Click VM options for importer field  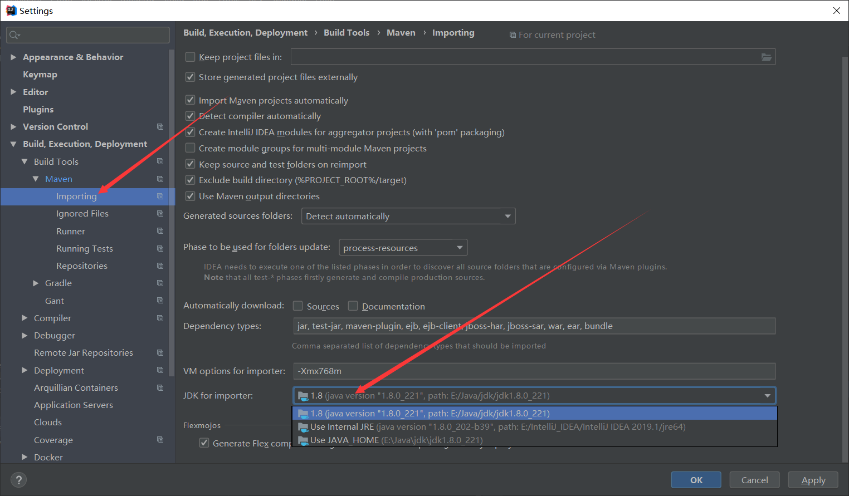[534, 371]
